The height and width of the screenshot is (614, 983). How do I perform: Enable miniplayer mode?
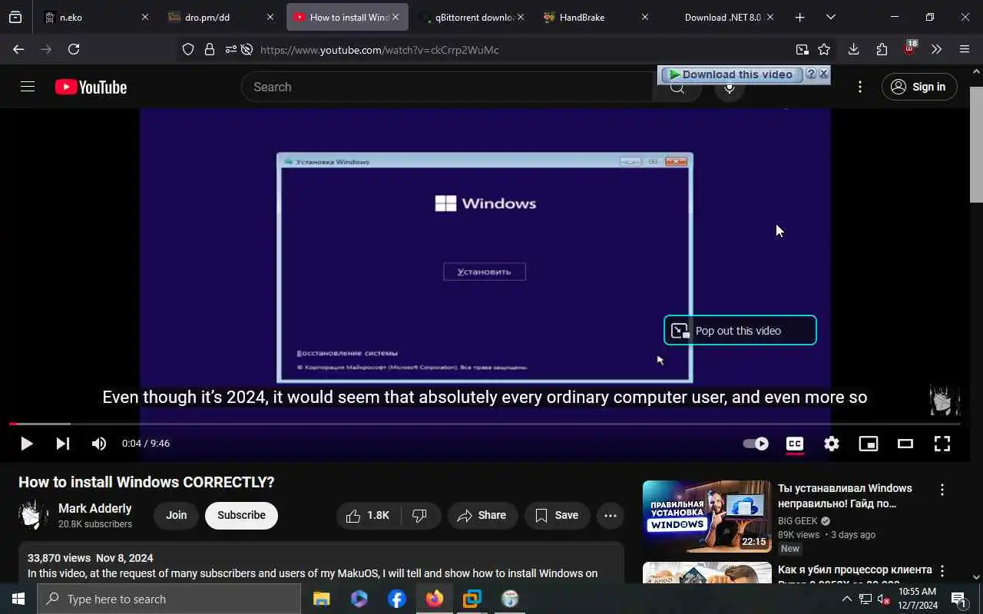tap(869, 444)
